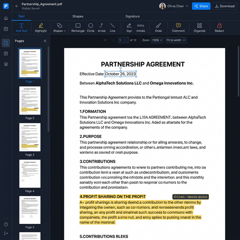This screenshot has height=240, width=240.
Task: Open the Fit to width dropdown
Action: pyautogui.click(x=176, y=40)
